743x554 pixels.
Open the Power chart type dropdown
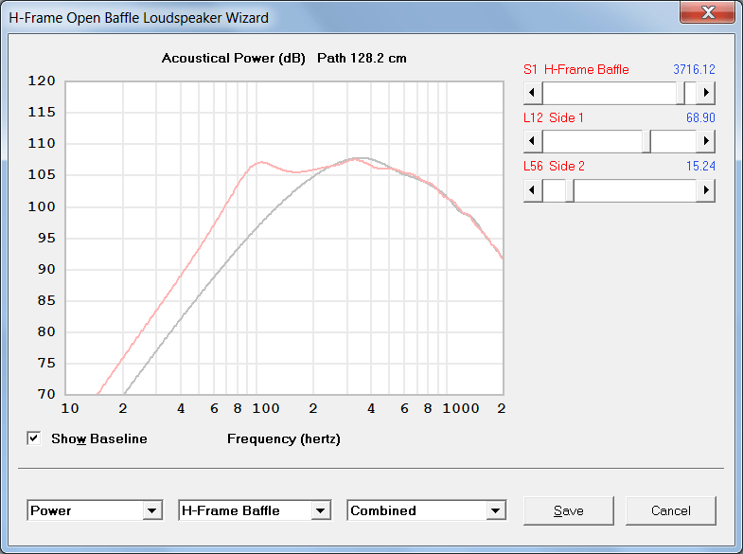[x=151, y=510]
